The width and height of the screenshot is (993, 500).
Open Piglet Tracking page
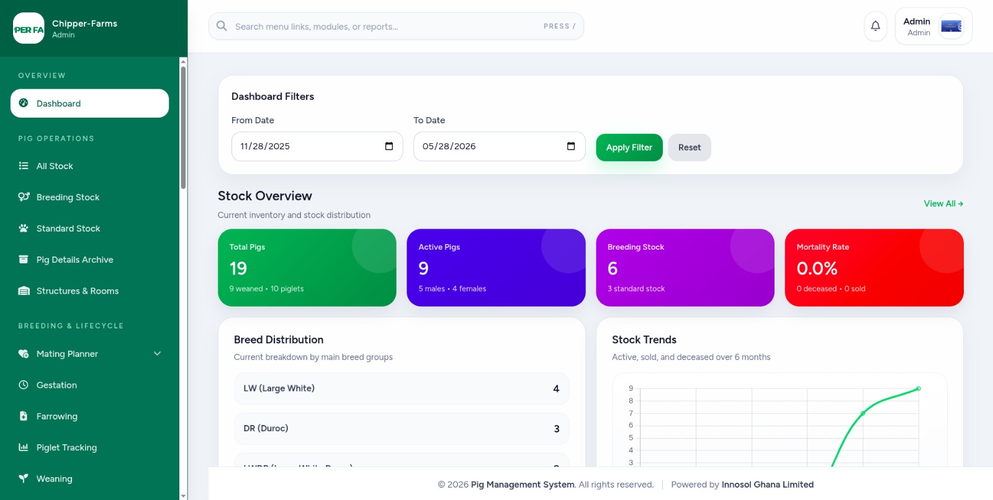(x=89, y=447)
